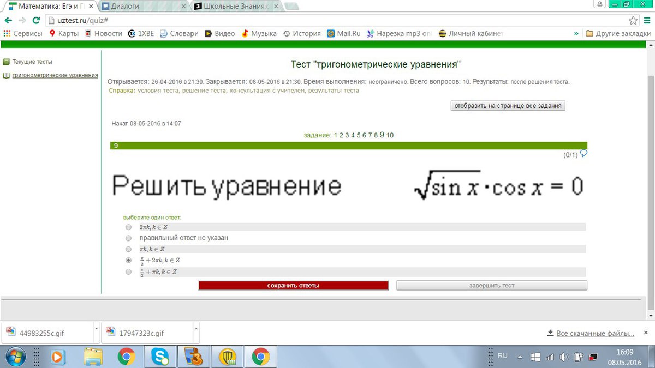Open the решение теста help link

click(x=205, y=91)
